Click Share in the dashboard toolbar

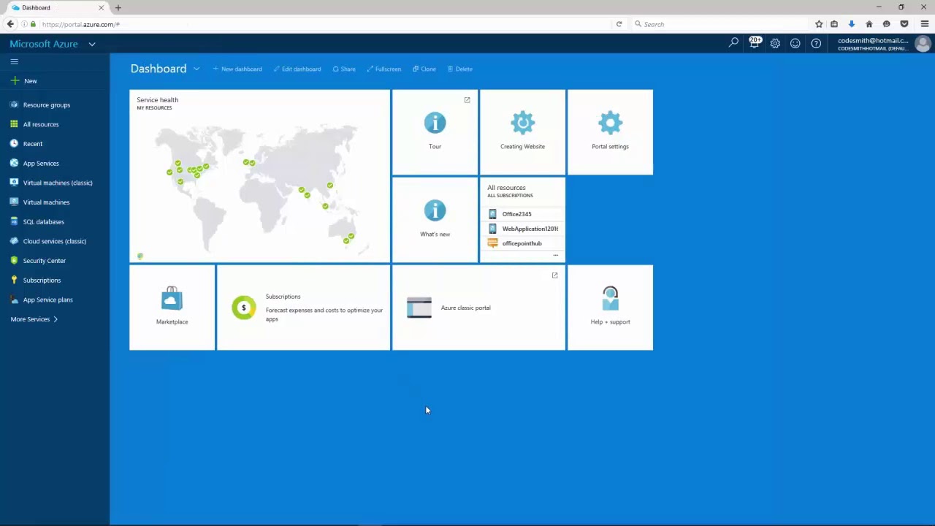[x=344, y=69]
